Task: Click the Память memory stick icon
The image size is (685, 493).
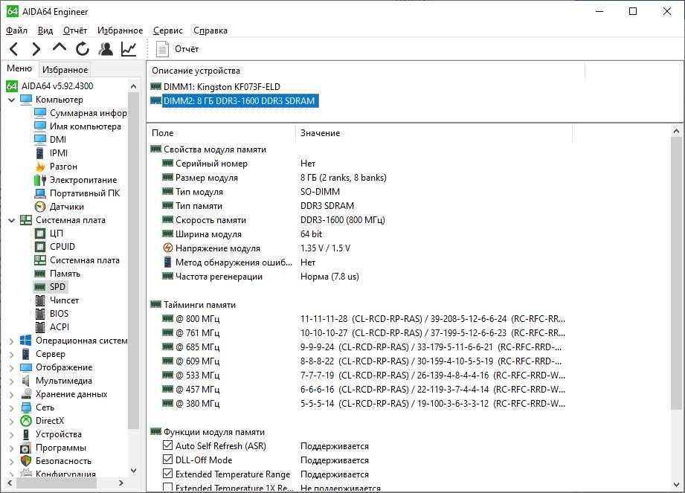Action: (40, 274)
